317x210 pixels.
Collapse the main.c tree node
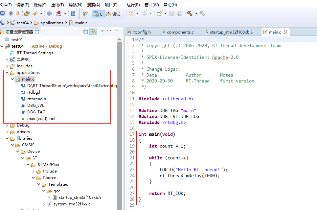(x=12, y=79)
